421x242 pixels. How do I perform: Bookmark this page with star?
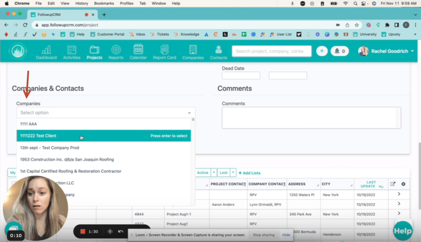tap(357, 25)
